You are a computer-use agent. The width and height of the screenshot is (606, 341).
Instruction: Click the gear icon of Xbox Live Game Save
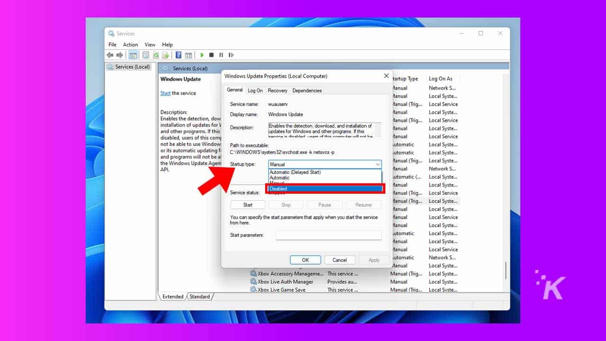pos(253,290)
